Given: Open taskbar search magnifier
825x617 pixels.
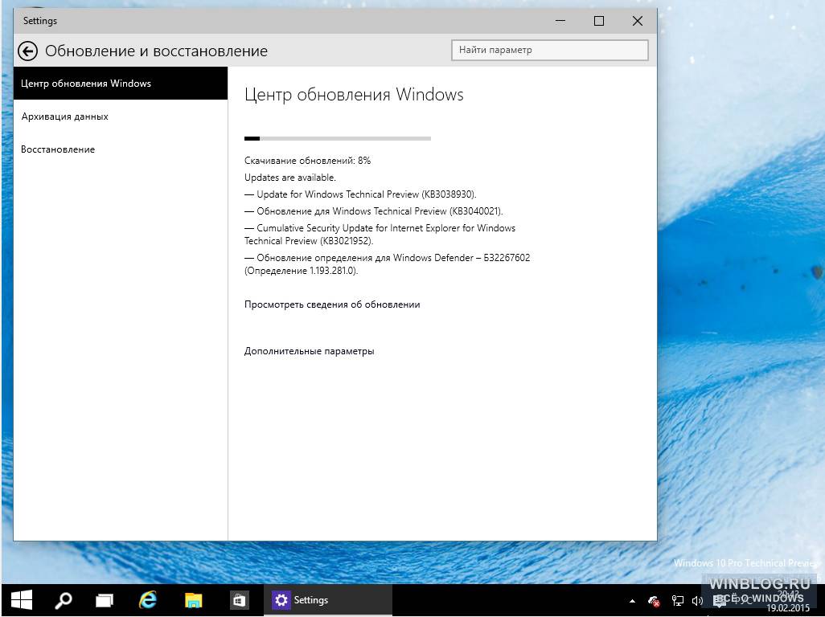Looking at the screenshot, I should [64, 599].
